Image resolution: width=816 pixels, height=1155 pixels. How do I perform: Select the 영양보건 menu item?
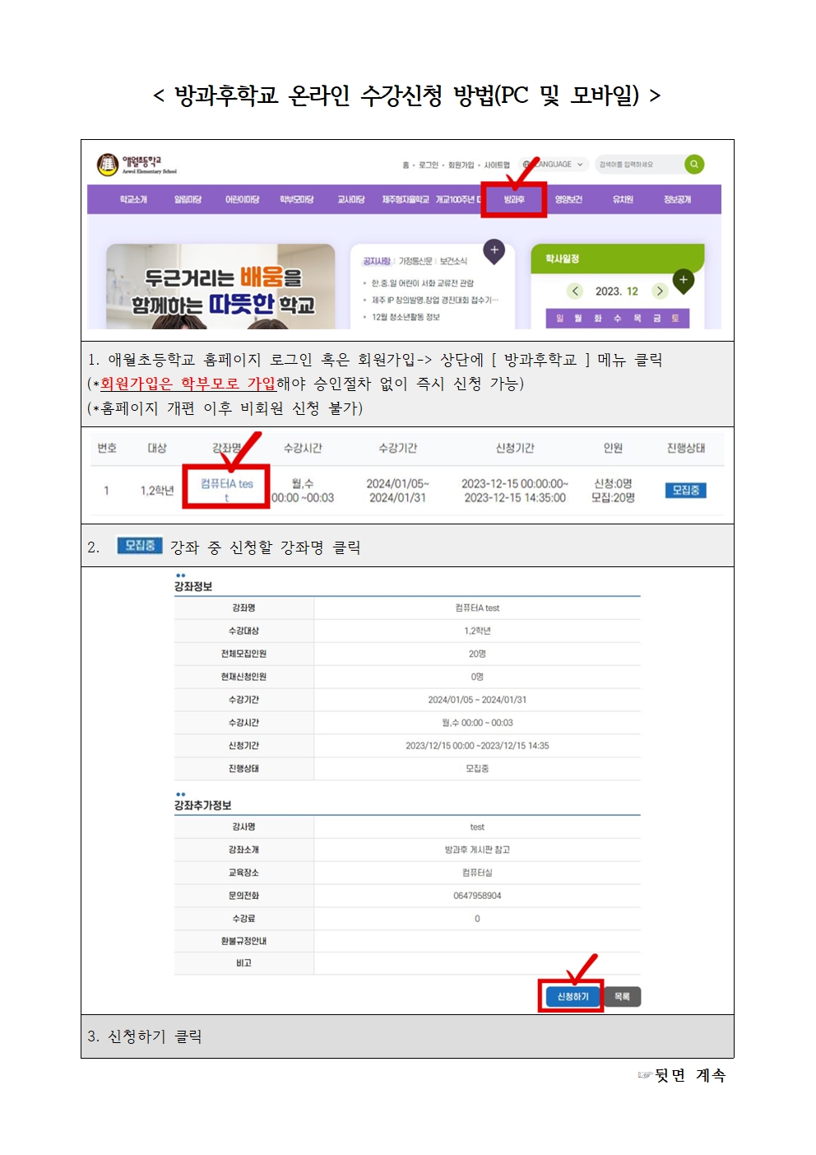click(568, 200)
